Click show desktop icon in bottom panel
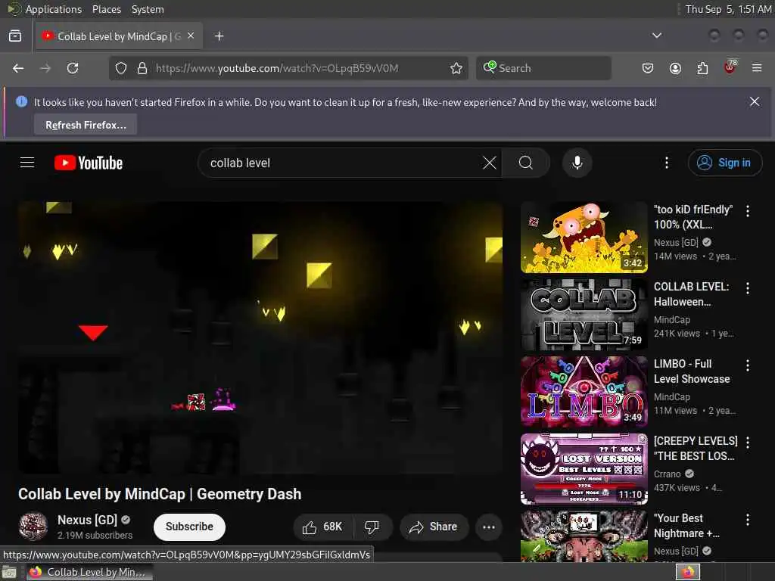The width and height of the screenshot is (775, 581). point(9,572)
